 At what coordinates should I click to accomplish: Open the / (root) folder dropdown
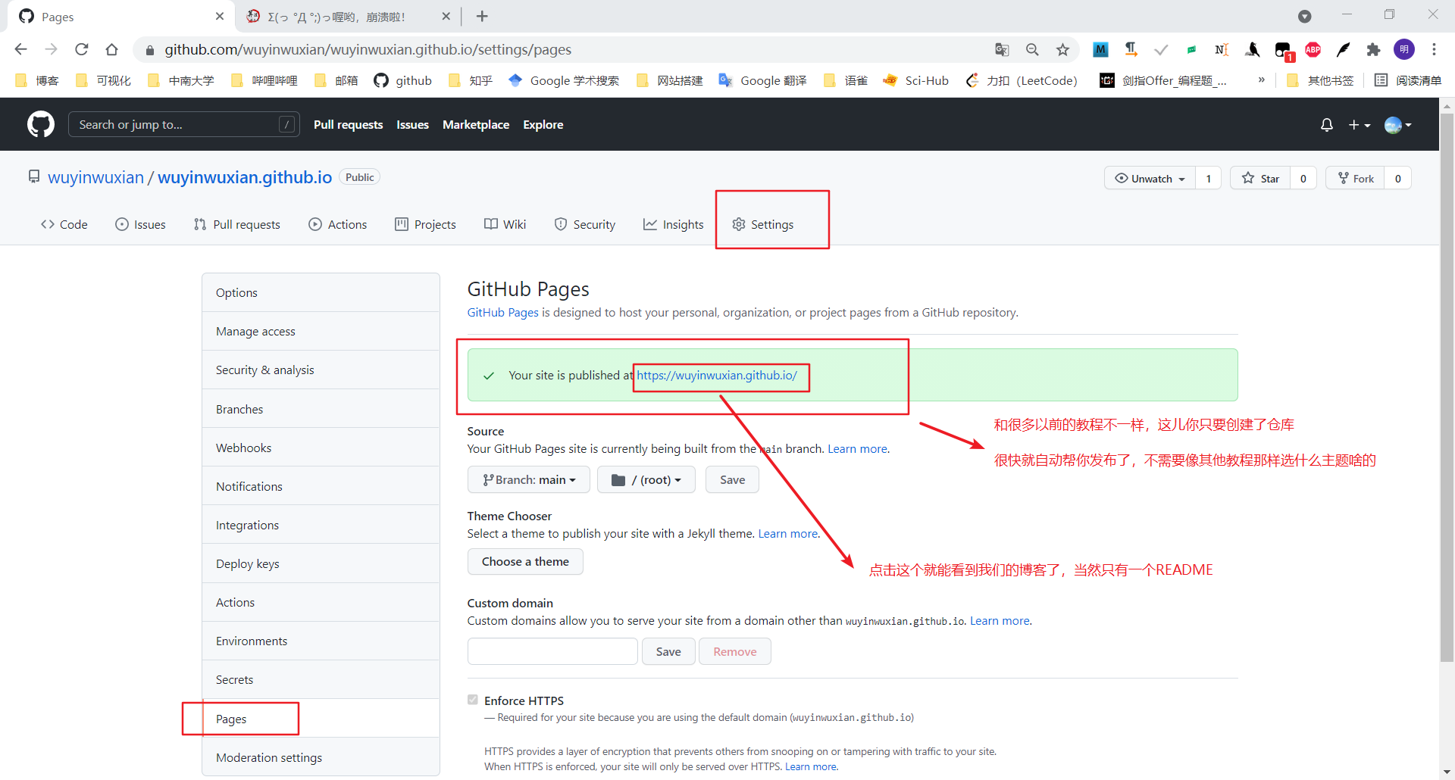646,479
